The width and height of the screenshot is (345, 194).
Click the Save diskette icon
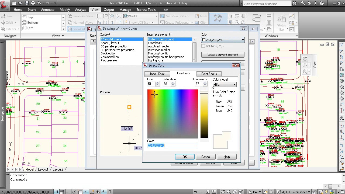(27, 3)
